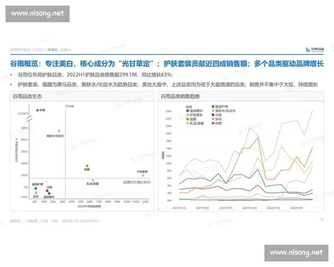Click the green 眼部护理 legend swatch
Screen dimensions: 334x267
[213, 106]
